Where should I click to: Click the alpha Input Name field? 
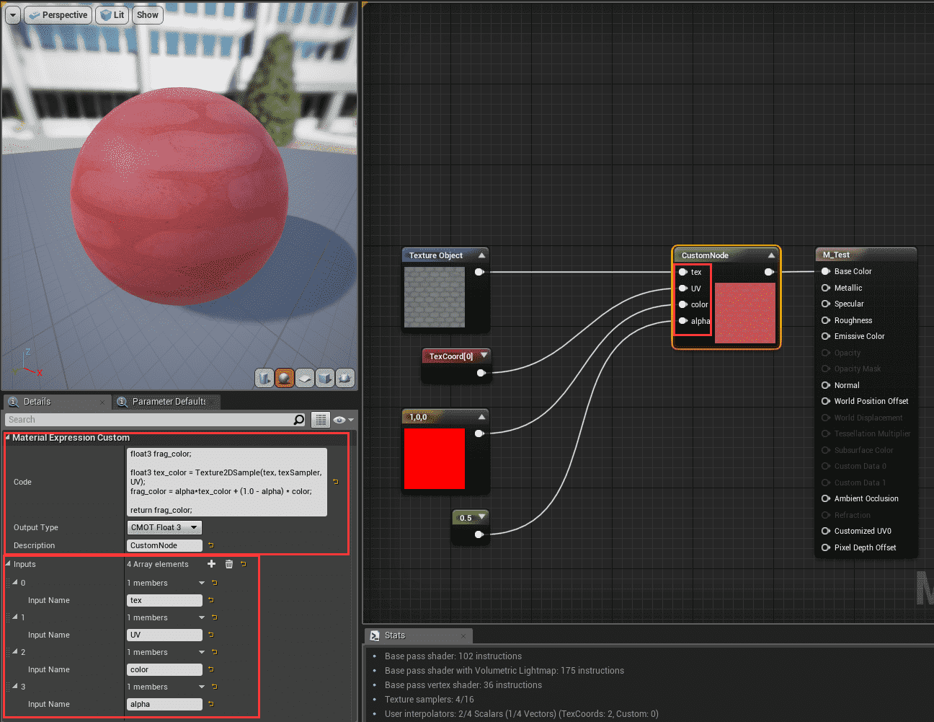pyautogui.click(x=164, y=704)
